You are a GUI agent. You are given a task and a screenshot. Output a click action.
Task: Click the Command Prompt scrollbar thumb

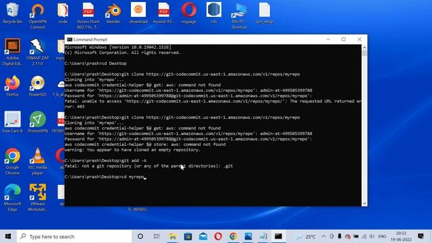pyautogui.click(x=364, y=53)
